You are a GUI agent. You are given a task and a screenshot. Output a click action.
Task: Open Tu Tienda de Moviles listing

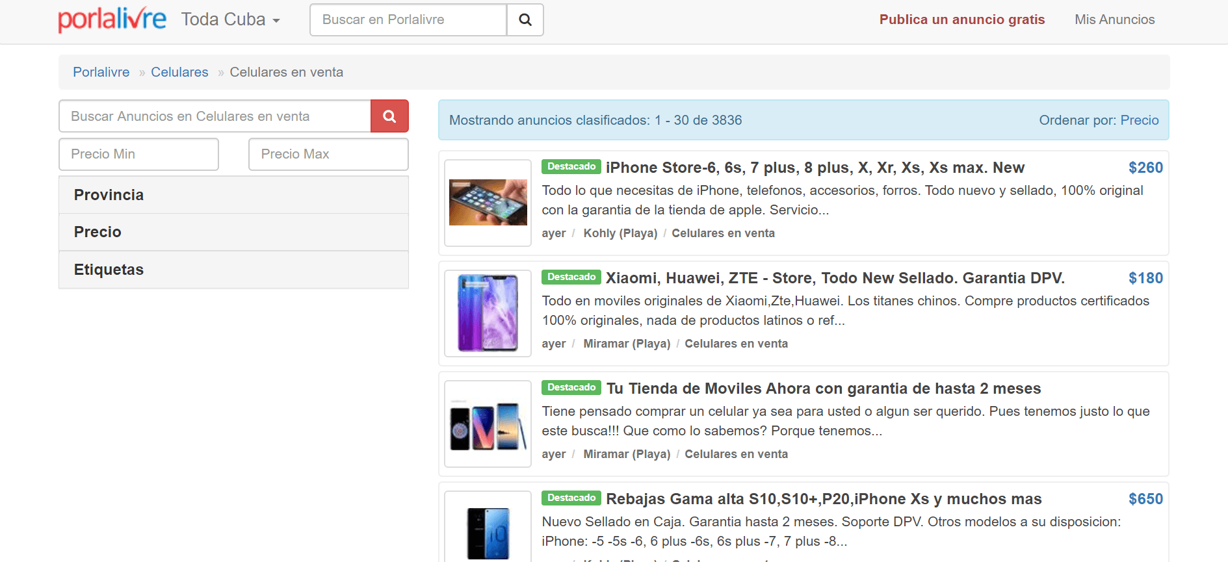[x=824, y=389]
